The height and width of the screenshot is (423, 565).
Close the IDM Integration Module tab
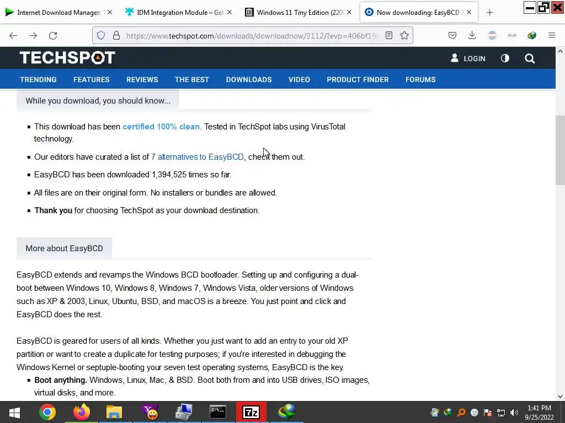[230, 12]
